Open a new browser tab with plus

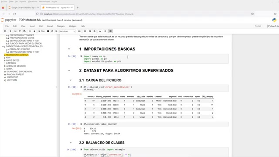(x=78, y=8)
